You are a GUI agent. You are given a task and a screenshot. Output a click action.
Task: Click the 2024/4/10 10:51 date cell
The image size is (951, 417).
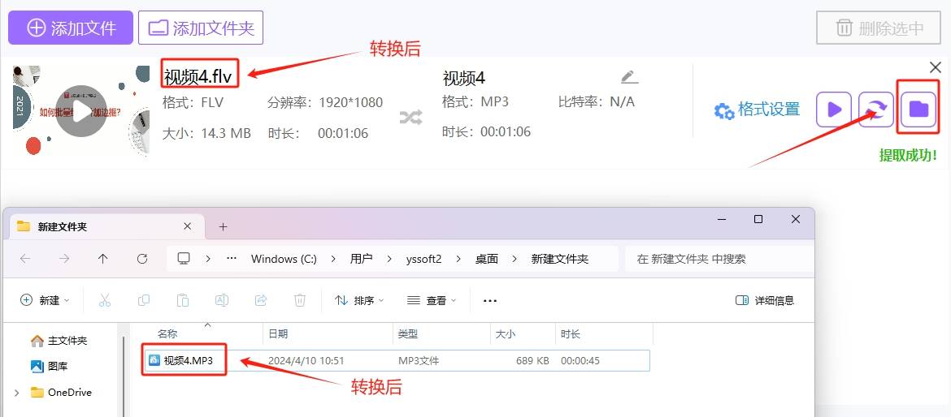[306, 361]
